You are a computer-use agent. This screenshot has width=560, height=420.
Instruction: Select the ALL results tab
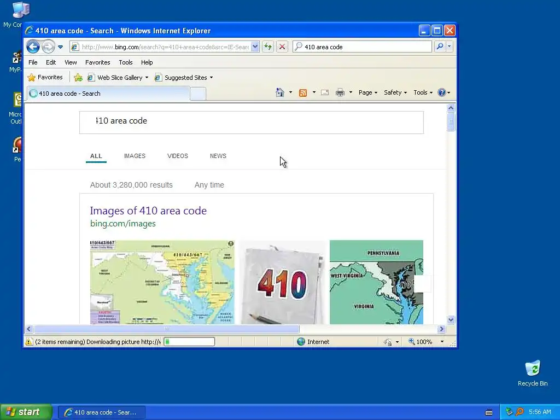click(96, 156)
